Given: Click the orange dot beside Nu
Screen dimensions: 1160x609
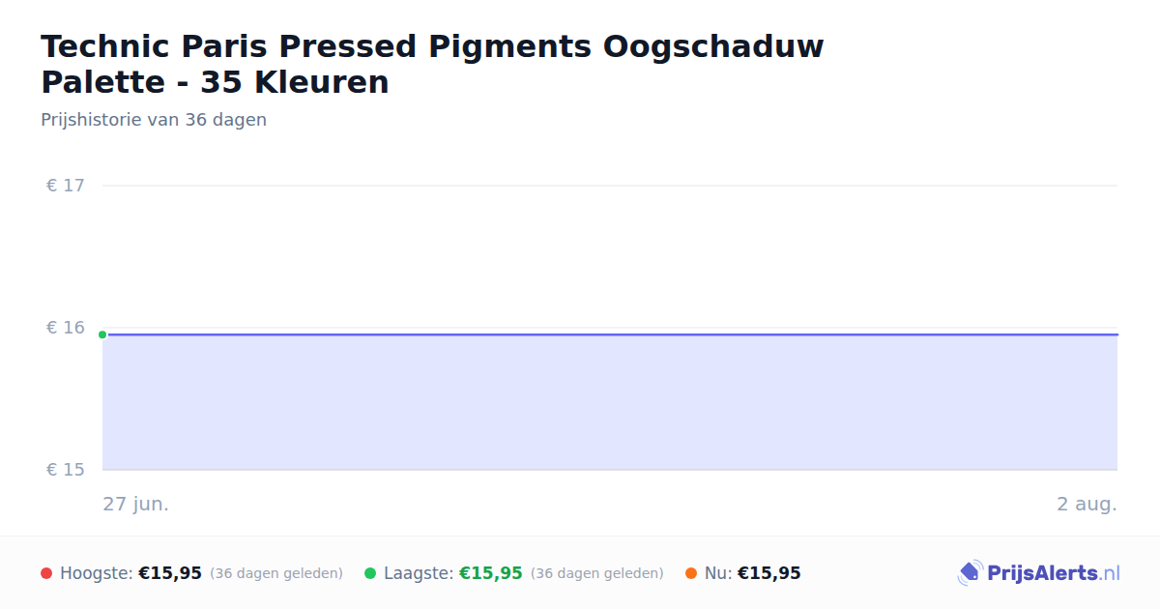Looking at the screenshot, I should [x=691, y=573].
